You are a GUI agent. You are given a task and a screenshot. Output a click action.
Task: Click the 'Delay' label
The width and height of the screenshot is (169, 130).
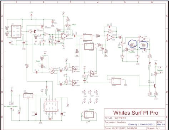(x=38, y=61)
